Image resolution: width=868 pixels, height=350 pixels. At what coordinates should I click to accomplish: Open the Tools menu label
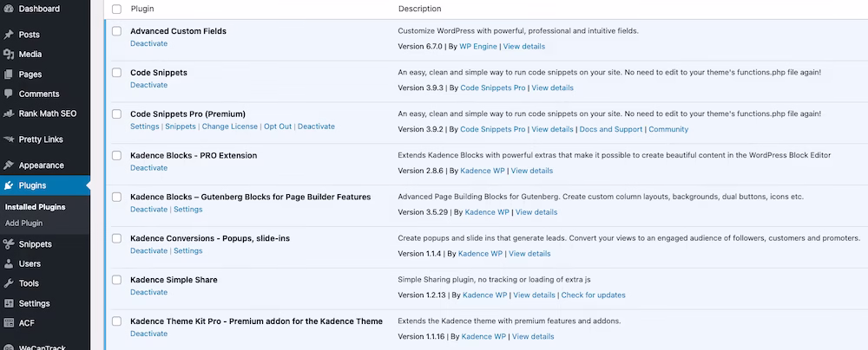(29, 283)
